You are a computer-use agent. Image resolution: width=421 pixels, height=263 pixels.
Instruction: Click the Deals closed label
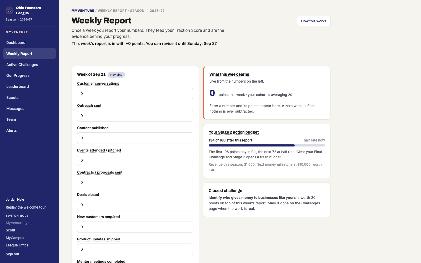point(88,195)
